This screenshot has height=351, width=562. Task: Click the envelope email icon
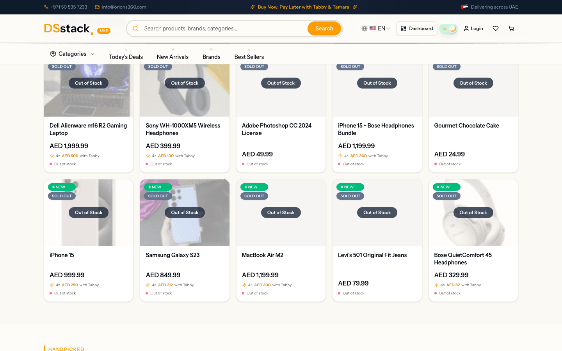97,7
